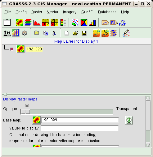This screenshot has width=153, height=157.
Task: Maximize the GIS Manager window
Action: 142,4
